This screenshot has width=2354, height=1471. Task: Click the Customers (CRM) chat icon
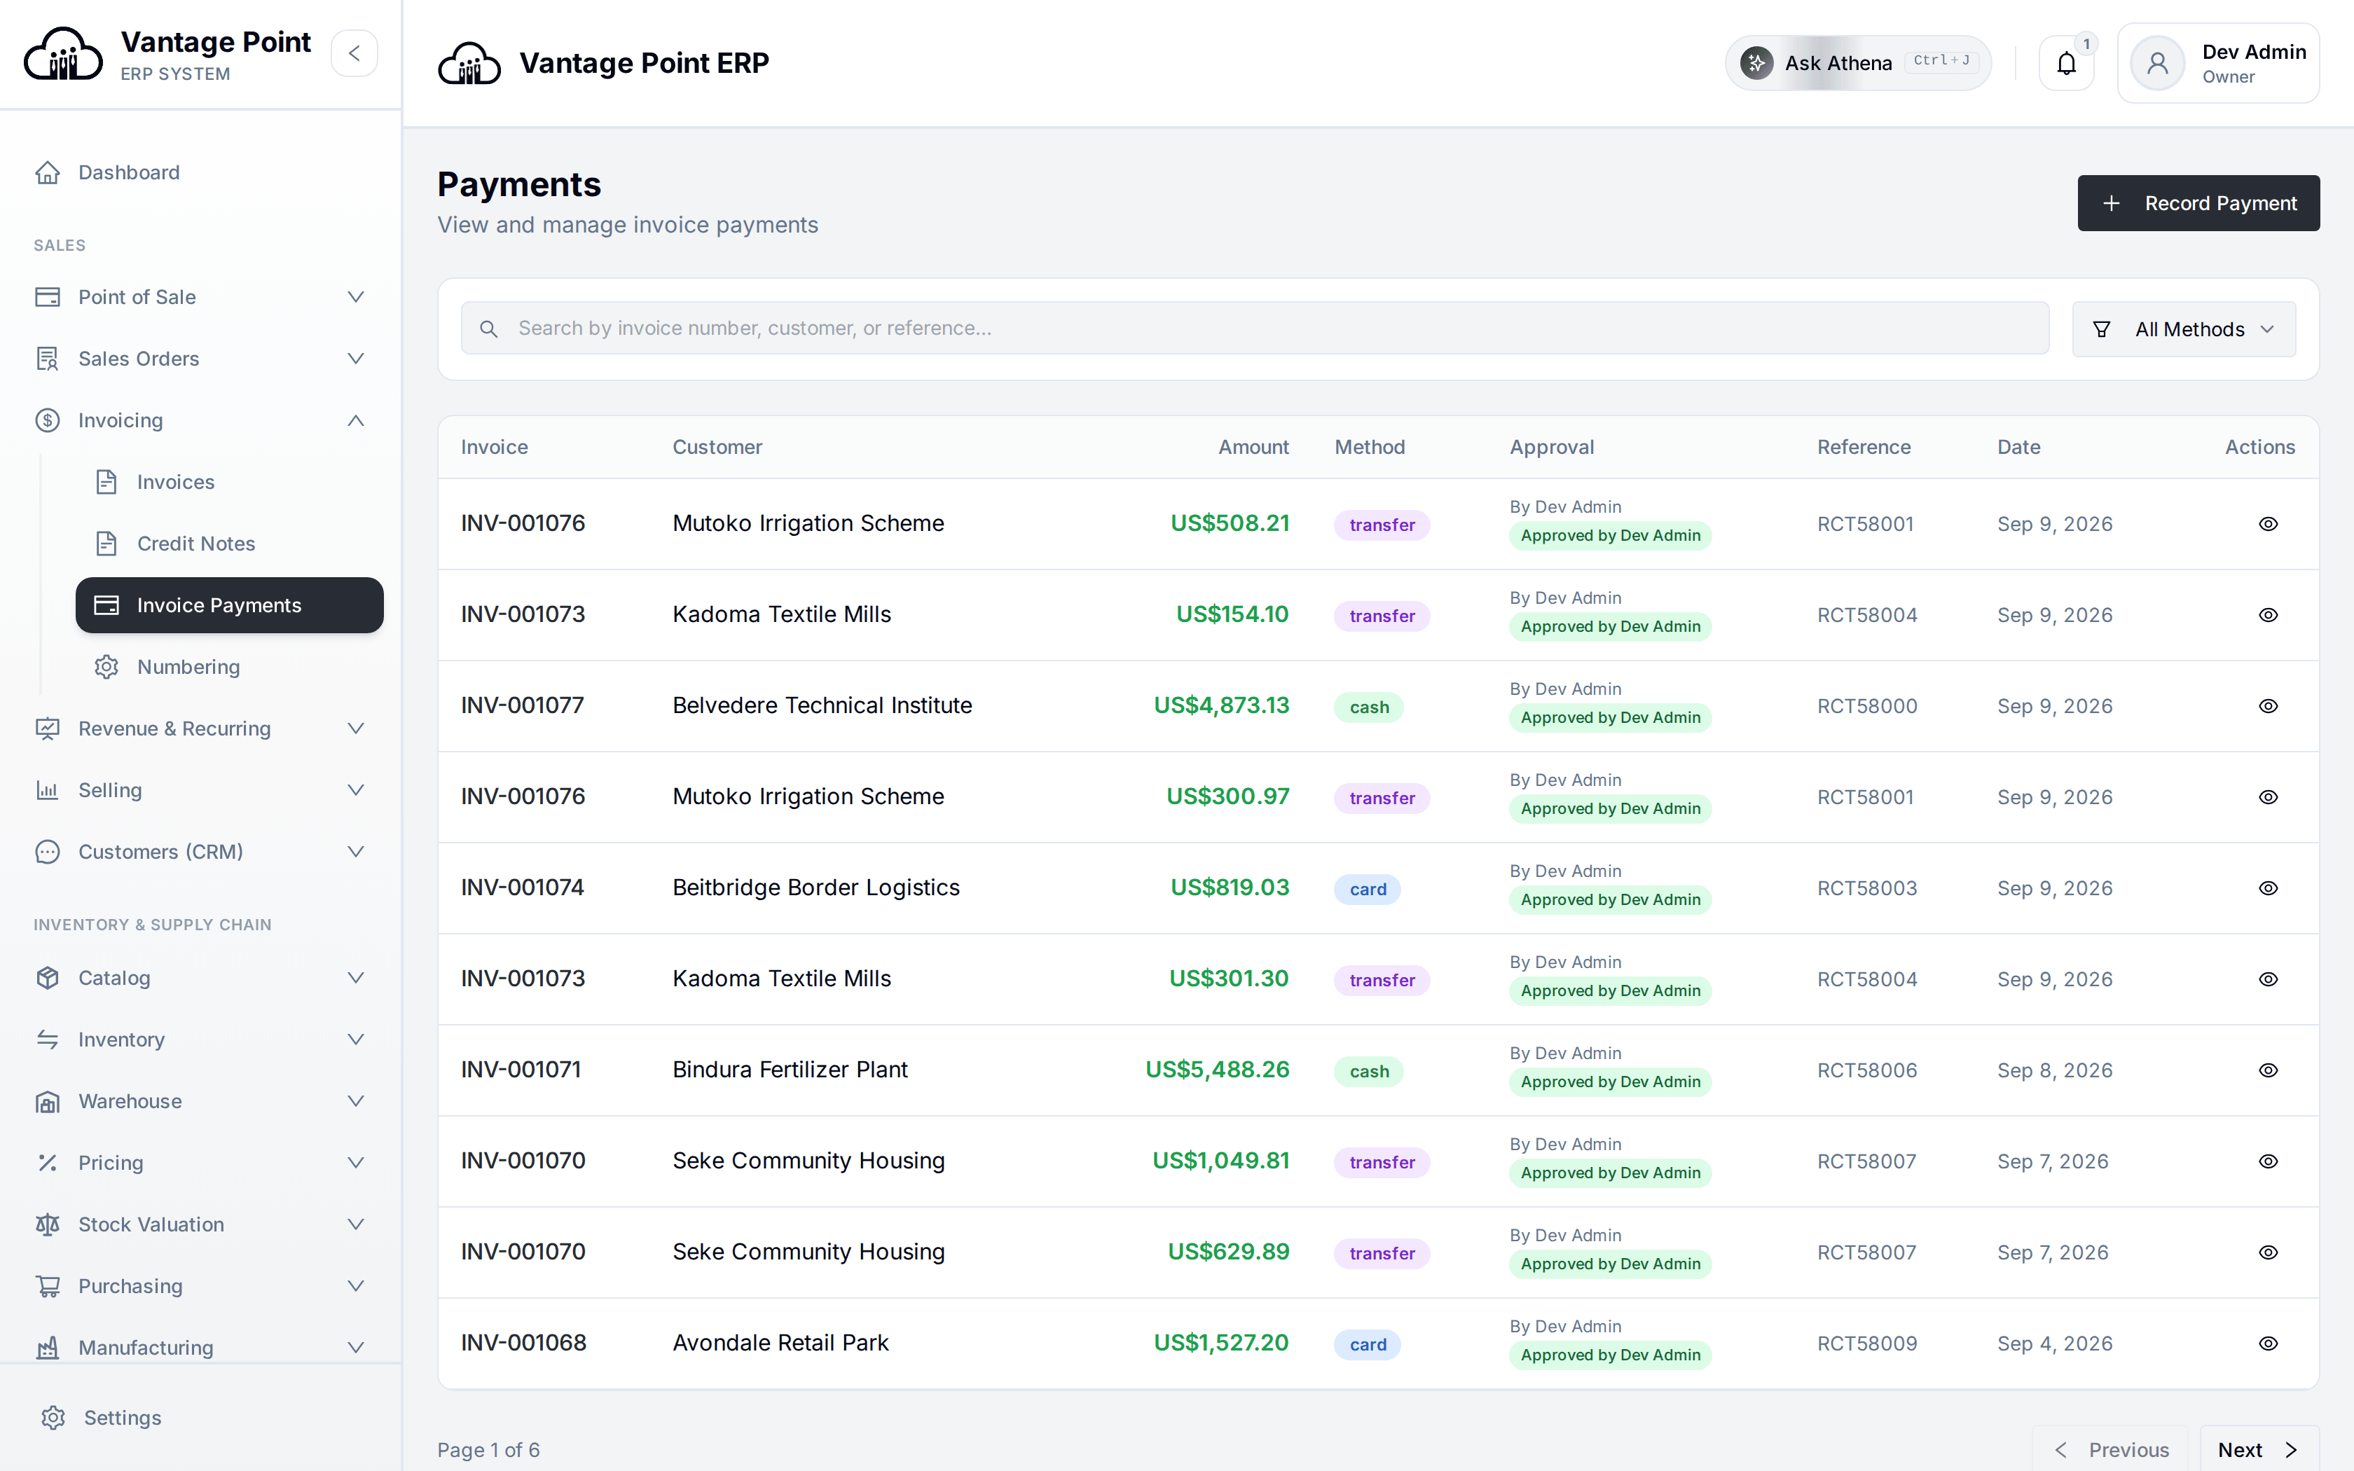[48, 852]
